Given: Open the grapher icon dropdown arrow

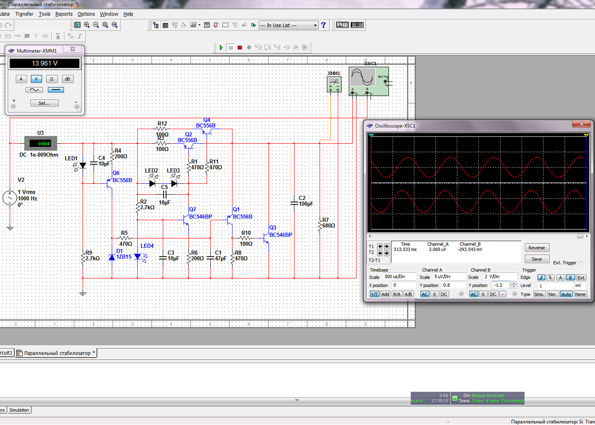Looking at the screenshot, I should coord(199,25).
